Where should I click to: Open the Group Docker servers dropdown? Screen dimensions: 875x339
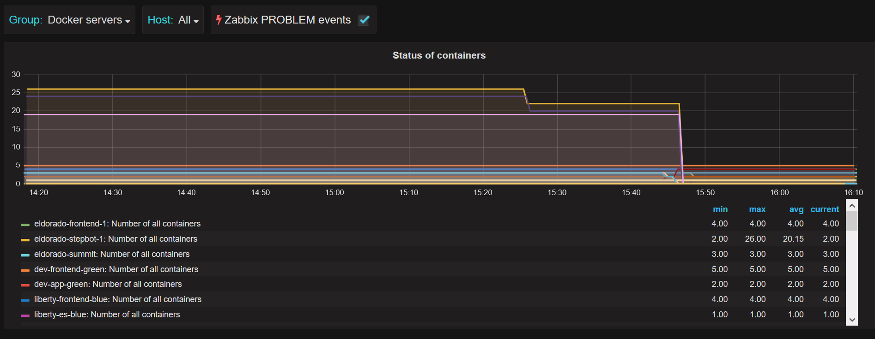pyautogui.click(x=69, y=20)
